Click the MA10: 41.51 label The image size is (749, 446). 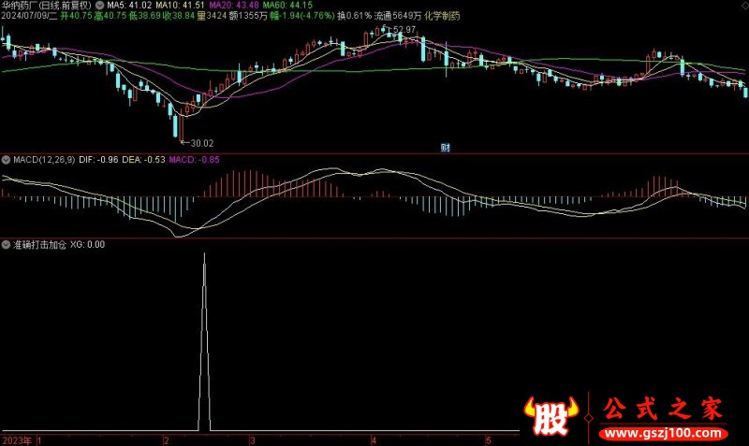point(180,6)
